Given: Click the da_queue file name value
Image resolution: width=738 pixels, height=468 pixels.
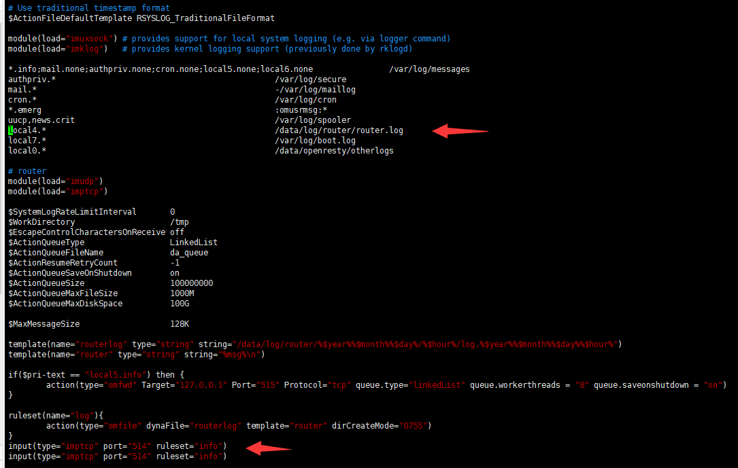Looking at the screenshot, I should (x=189, y=253).
